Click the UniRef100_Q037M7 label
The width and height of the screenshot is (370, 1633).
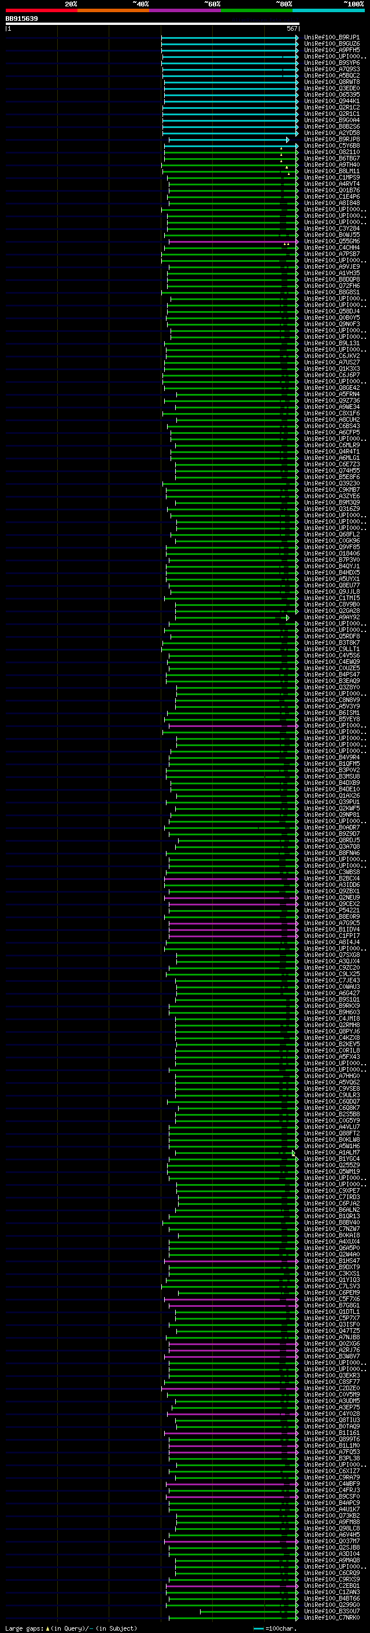click(x=331, y=1541)
